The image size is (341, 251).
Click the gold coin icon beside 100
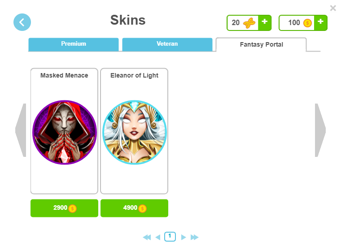(307, 23)
